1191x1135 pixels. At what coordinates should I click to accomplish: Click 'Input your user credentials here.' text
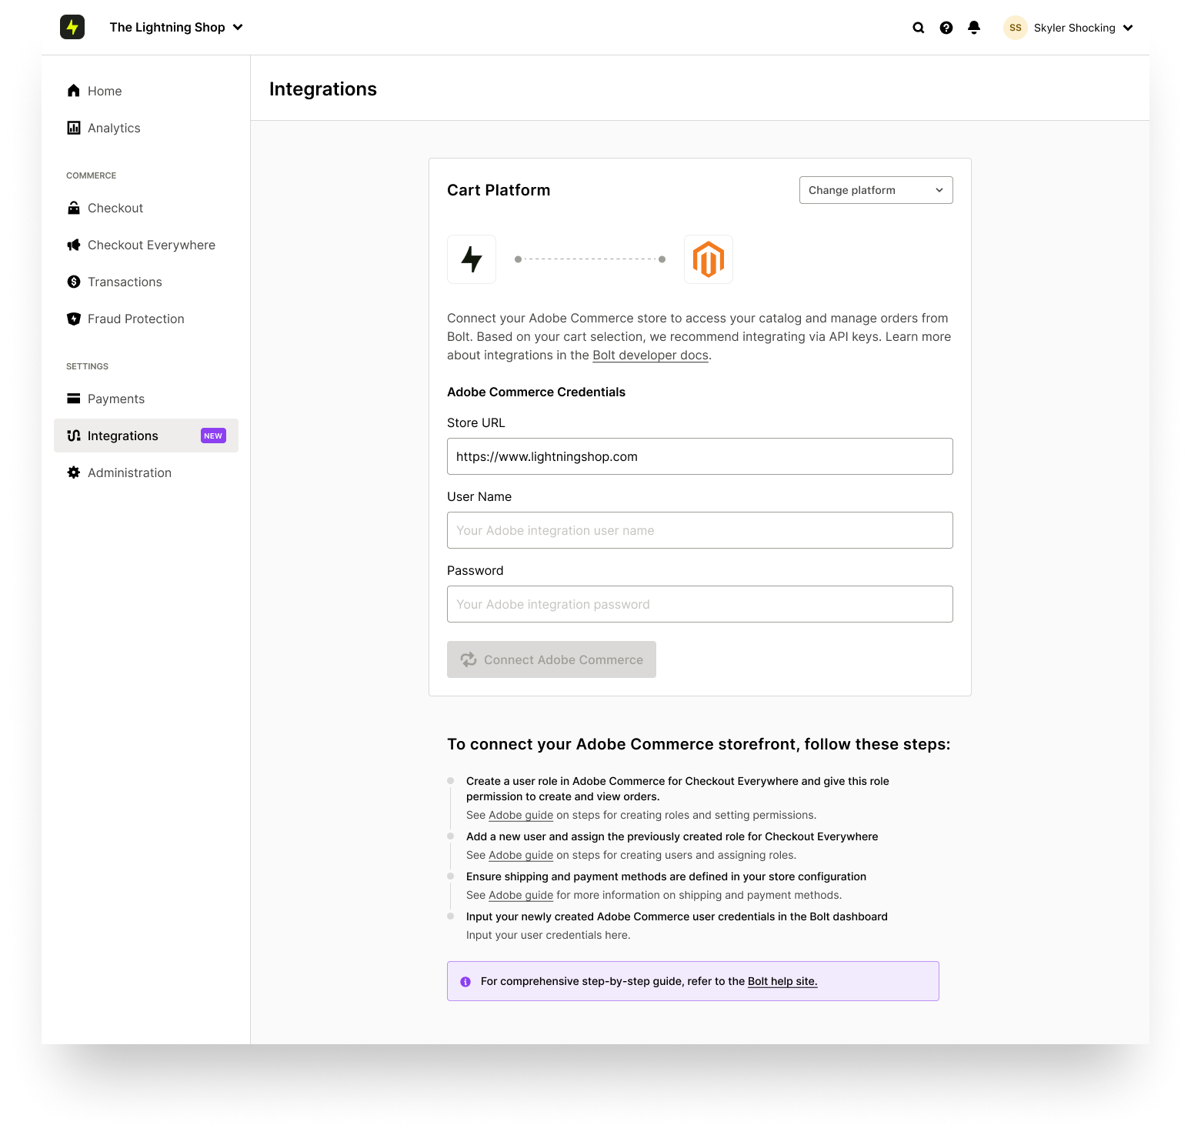(549, 935)
